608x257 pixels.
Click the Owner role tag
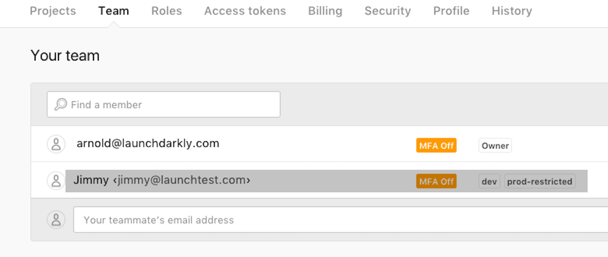click(x=495, y=146)
